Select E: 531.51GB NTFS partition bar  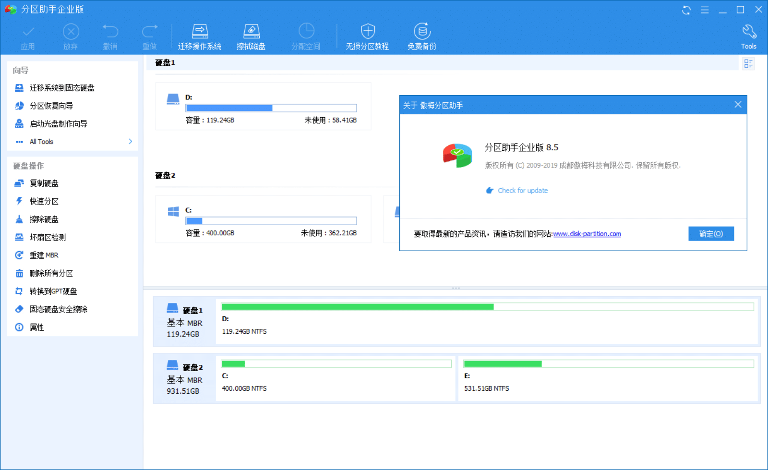pyautogui.click(x=608, y=378)
